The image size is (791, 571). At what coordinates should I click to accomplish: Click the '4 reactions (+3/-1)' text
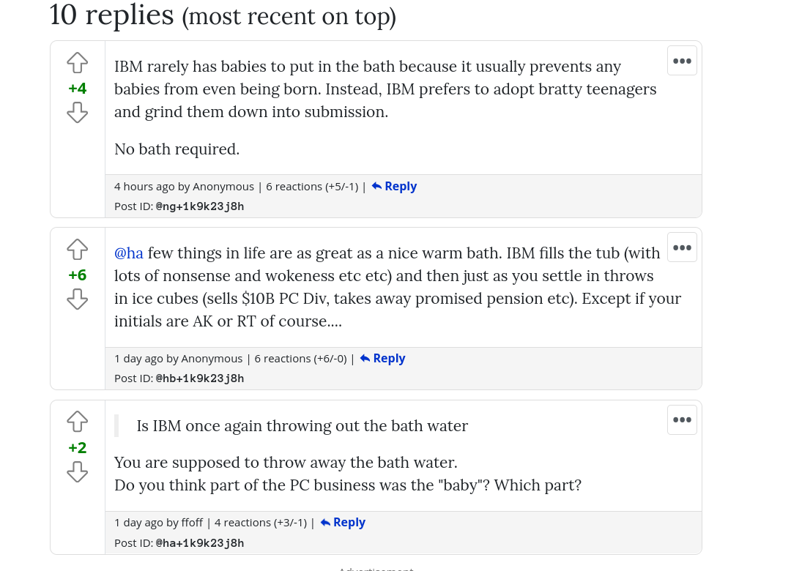click(x=261, y=523)
